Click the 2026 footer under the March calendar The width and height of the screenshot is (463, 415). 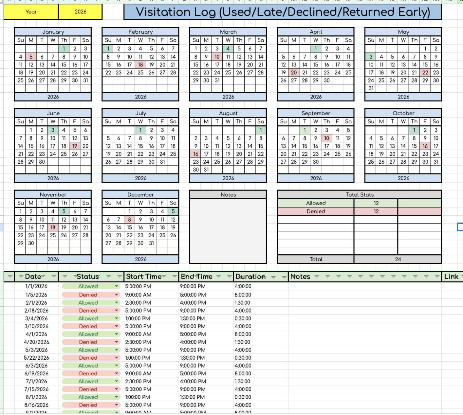coord(228,97)
